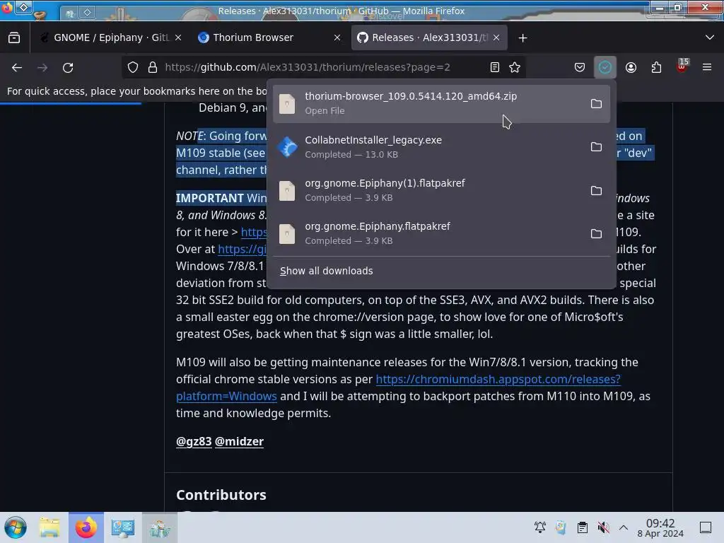Open extensions puzzle icon

pyautogui.click(x=656, y=67)
